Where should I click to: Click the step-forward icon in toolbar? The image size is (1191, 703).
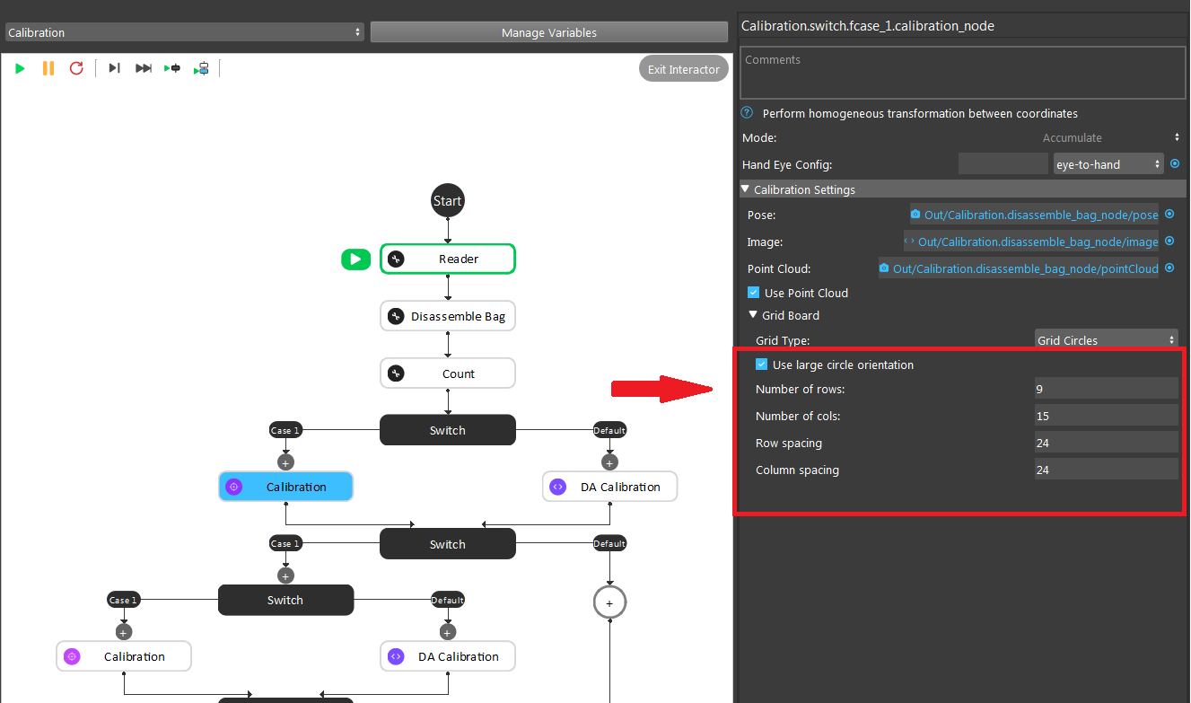114,68
